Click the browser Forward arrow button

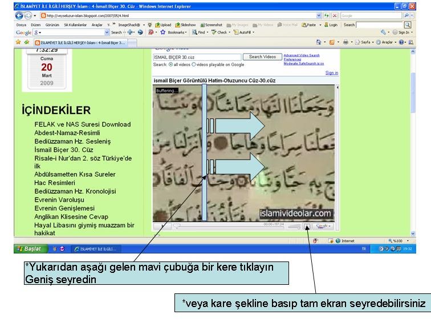tap(28, 15)
